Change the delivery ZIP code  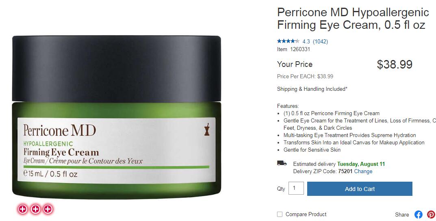(363, 171)
